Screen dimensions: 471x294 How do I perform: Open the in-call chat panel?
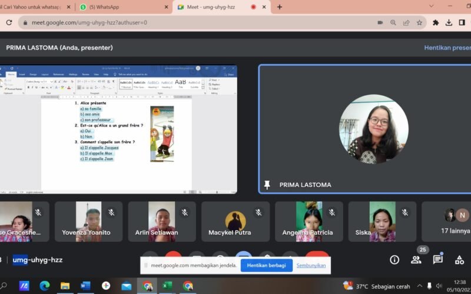point(437,259)
